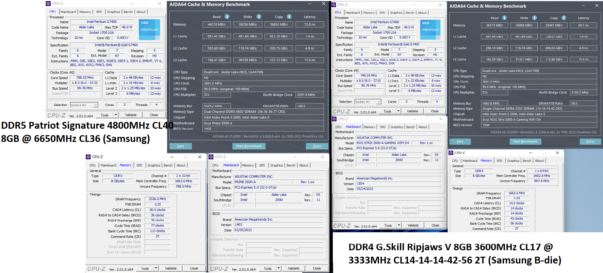Click the 44218 MB/s memory read field
603x273 pixels.
[x=216, y=24]
